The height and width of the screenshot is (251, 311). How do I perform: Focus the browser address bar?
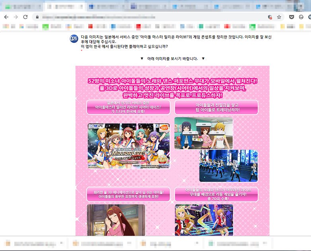[x=151, y=17]
